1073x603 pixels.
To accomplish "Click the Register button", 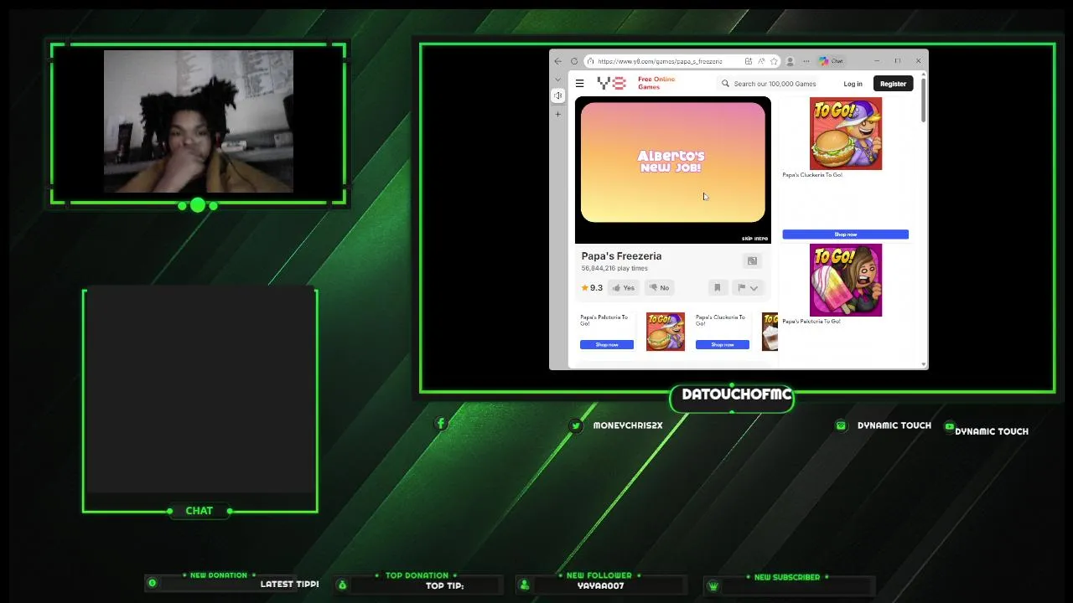I will pyautogui.click(x=893, y=84).
